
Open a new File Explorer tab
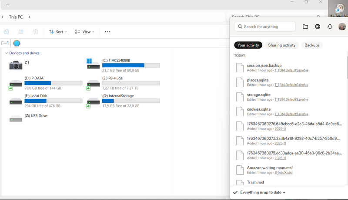coord(8,5)
